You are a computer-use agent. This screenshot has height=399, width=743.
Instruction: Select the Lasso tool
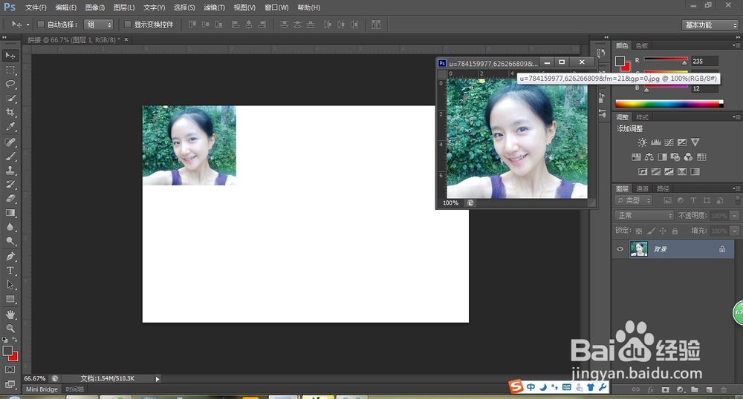tap(10, 84)
